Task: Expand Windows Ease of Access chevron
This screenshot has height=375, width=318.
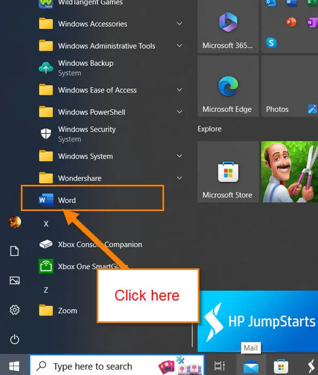Action: (x=180, y=89)
